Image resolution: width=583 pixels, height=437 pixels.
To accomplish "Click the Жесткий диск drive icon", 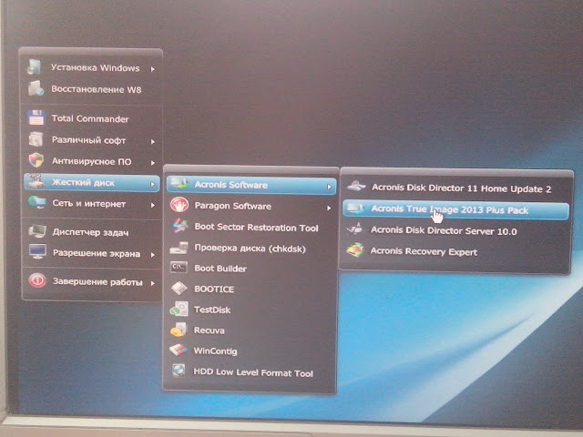I will [36, 181].
